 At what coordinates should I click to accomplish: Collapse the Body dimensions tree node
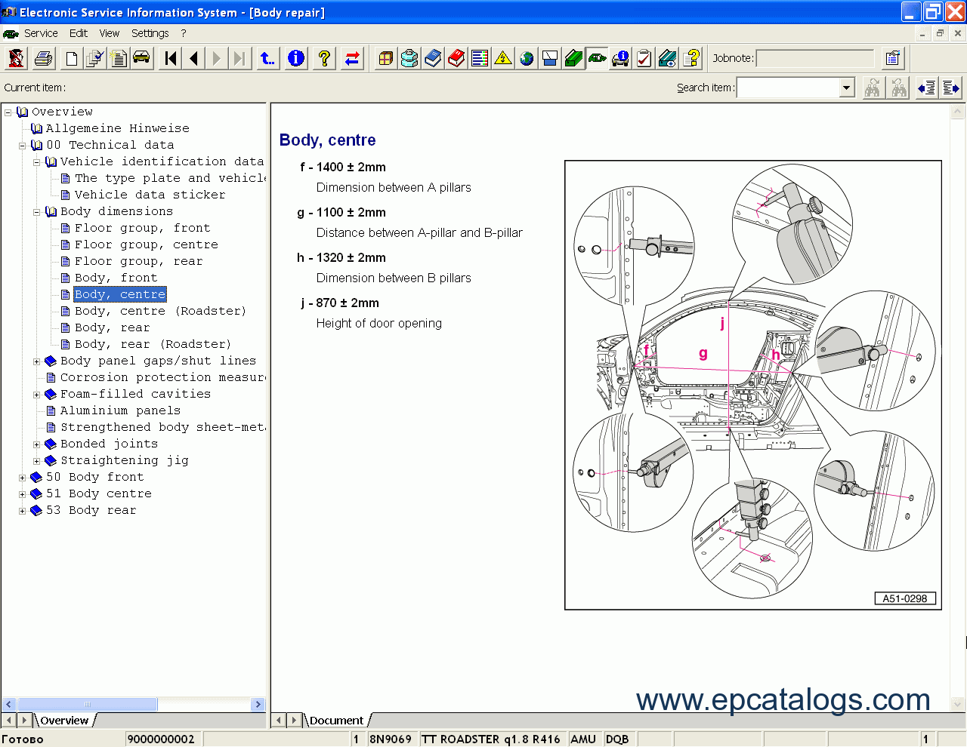point(36,212)
